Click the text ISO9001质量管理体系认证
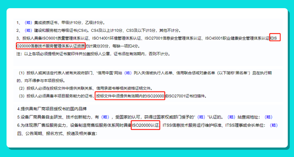294x157 pixels. tap(64, 38)
